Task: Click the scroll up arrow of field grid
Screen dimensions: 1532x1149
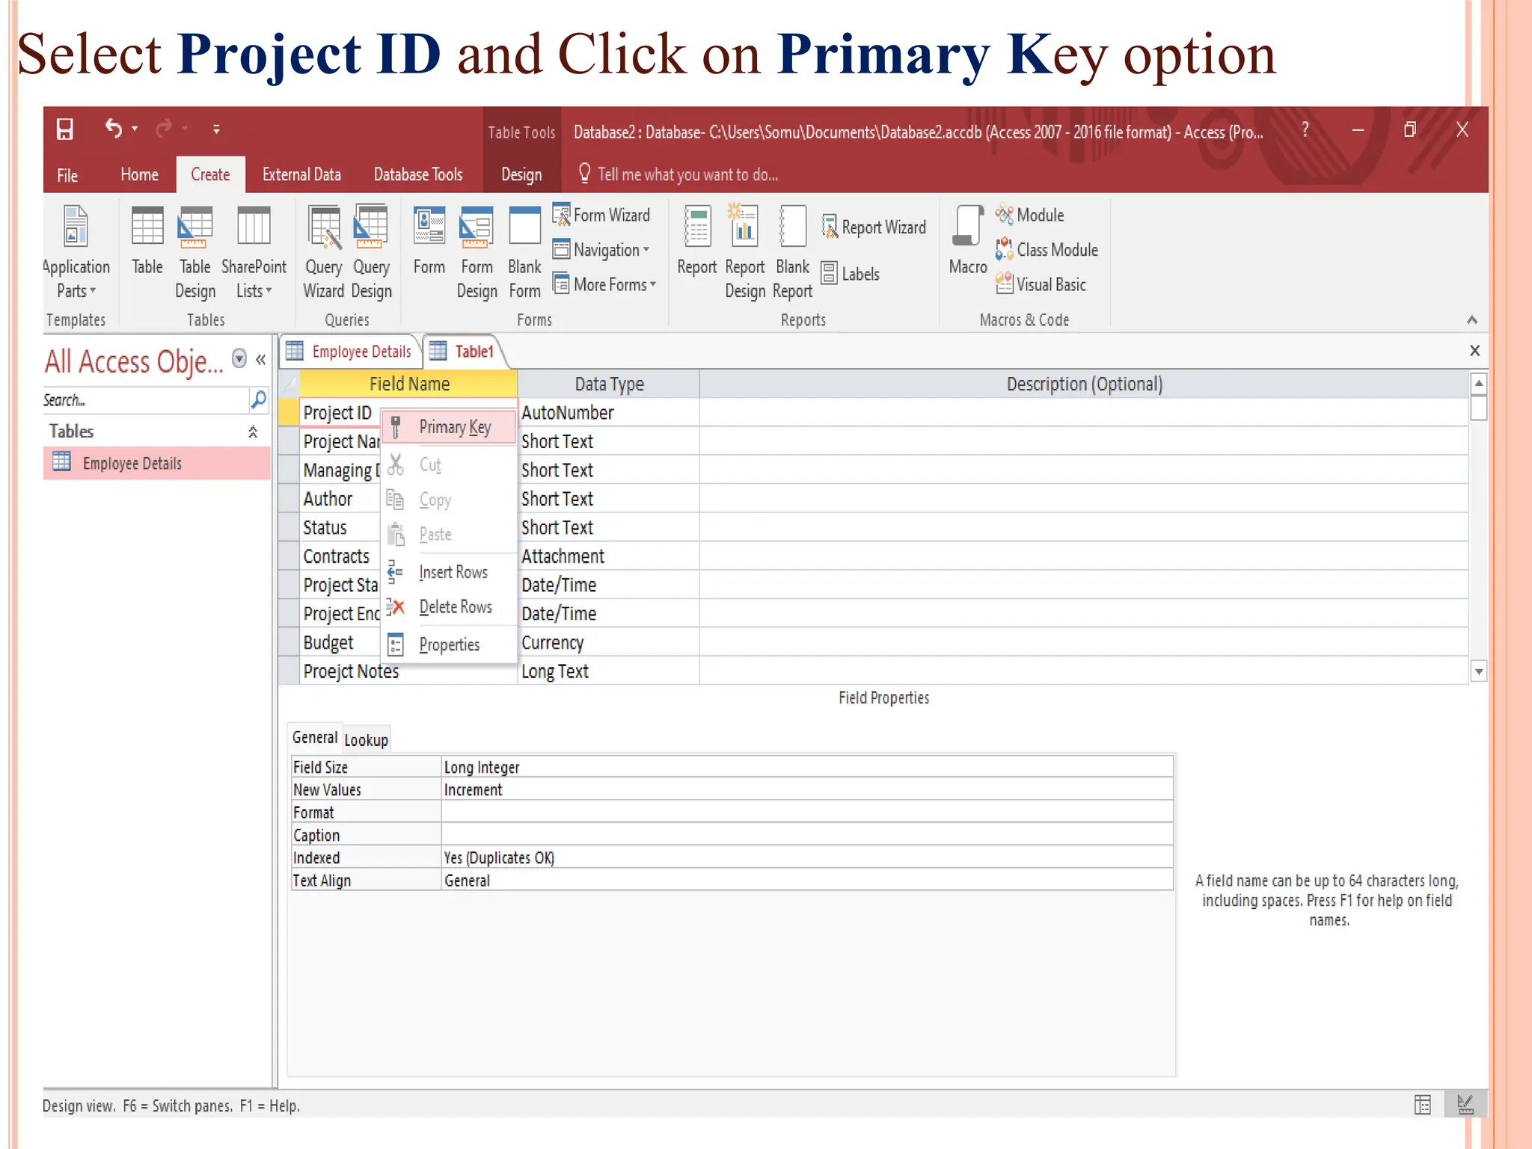Action: [x=1478, y=384]
